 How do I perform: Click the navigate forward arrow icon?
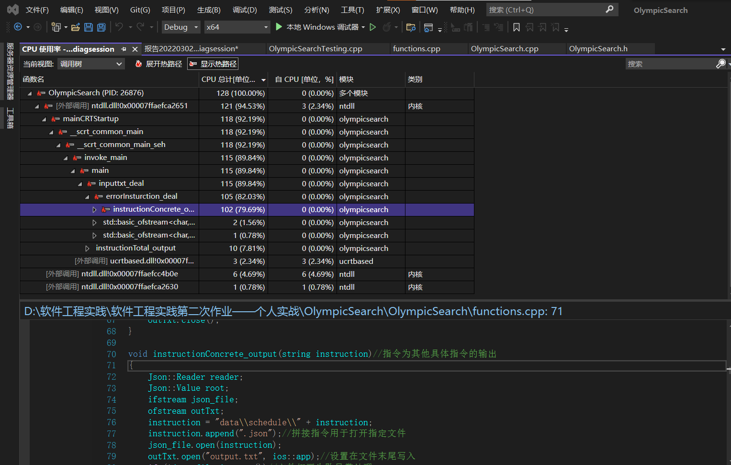click(x=38, y=27)
